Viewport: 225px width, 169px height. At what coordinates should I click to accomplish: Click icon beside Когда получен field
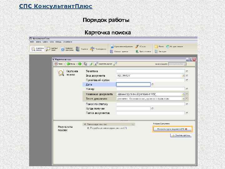152,109
